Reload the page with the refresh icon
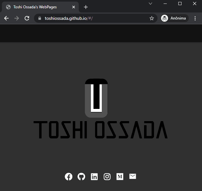The width and height of the screenshot is (202, 191). pyautogui.click(x=27, y=18)
